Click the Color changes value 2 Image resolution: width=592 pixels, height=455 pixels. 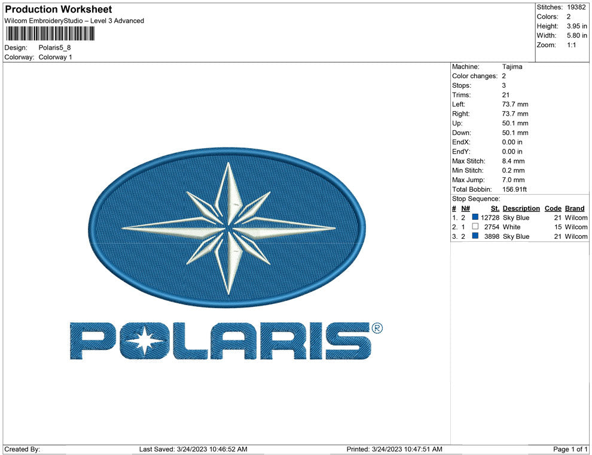[x=503, y=76]
